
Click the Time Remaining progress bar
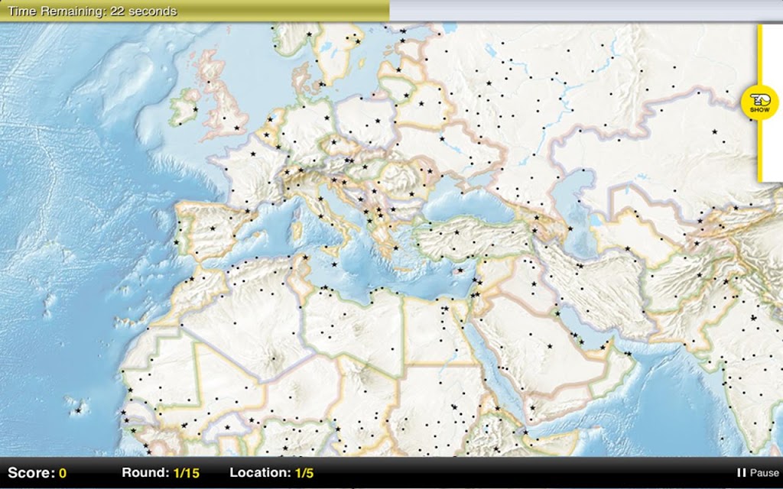[x=391, y=11]
